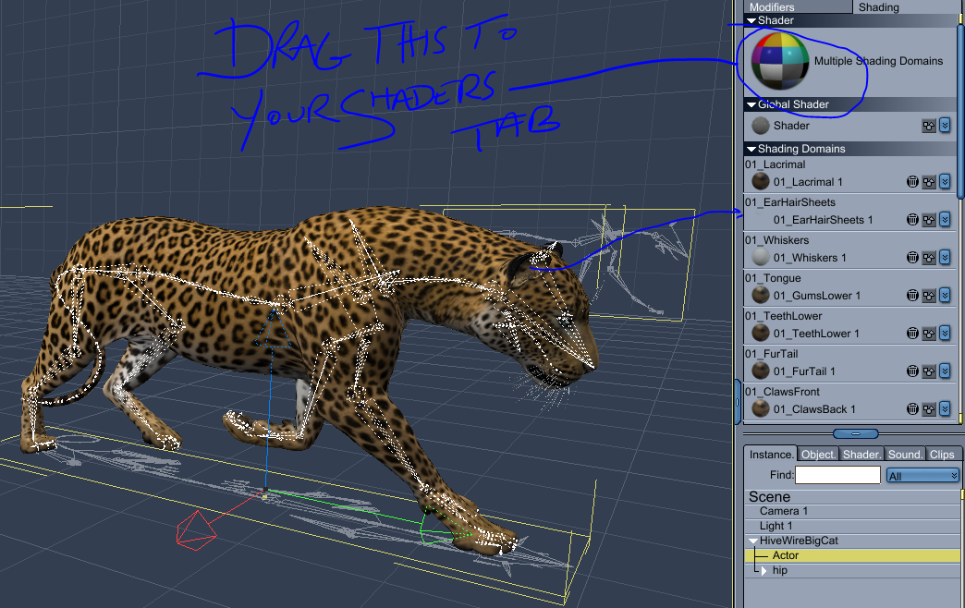Open the All filter dropdown
Viewport: 965px width, 608px height.
click(x=922, y=475)
